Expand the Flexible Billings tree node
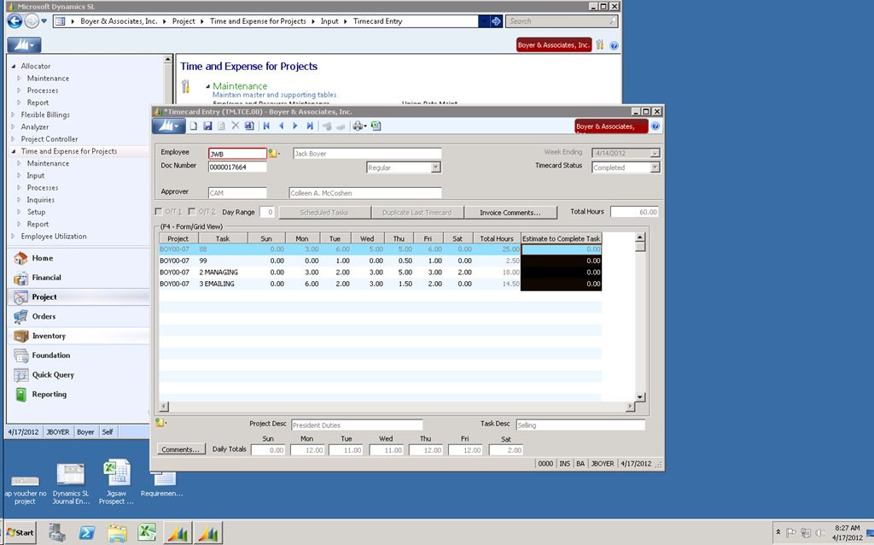874x545 pixels. (x=14, y=115)
